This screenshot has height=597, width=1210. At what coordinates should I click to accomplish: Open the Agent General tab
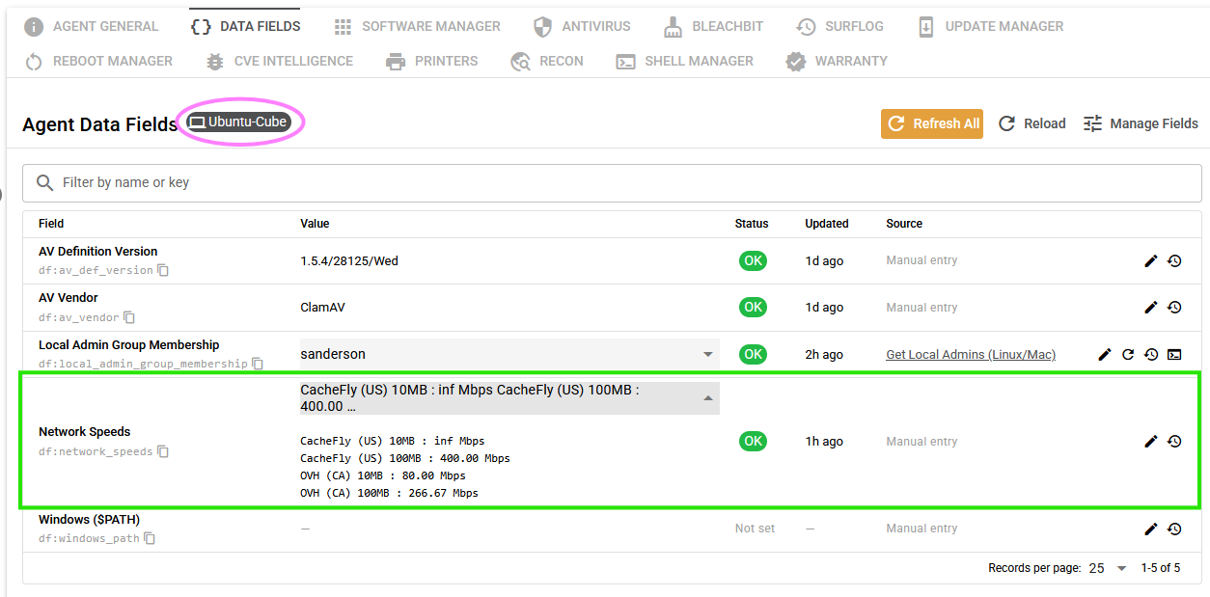tap(91, 26)
